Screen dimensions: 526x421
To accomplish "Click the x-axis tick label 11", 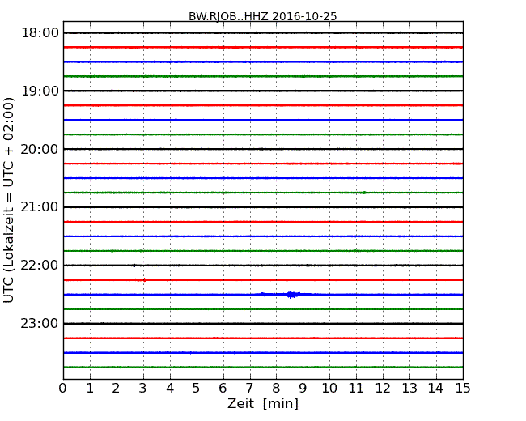I will (x=356, y=388).
